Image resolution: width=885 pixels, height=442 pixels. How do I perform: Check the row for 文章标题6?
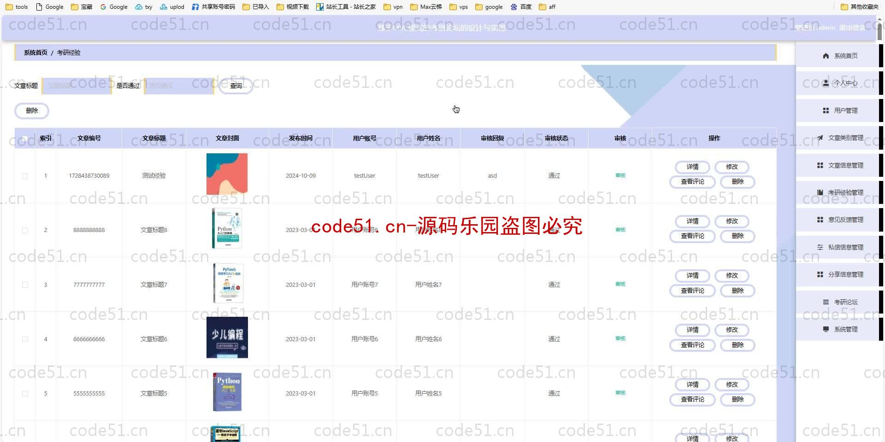click(25, 339)
